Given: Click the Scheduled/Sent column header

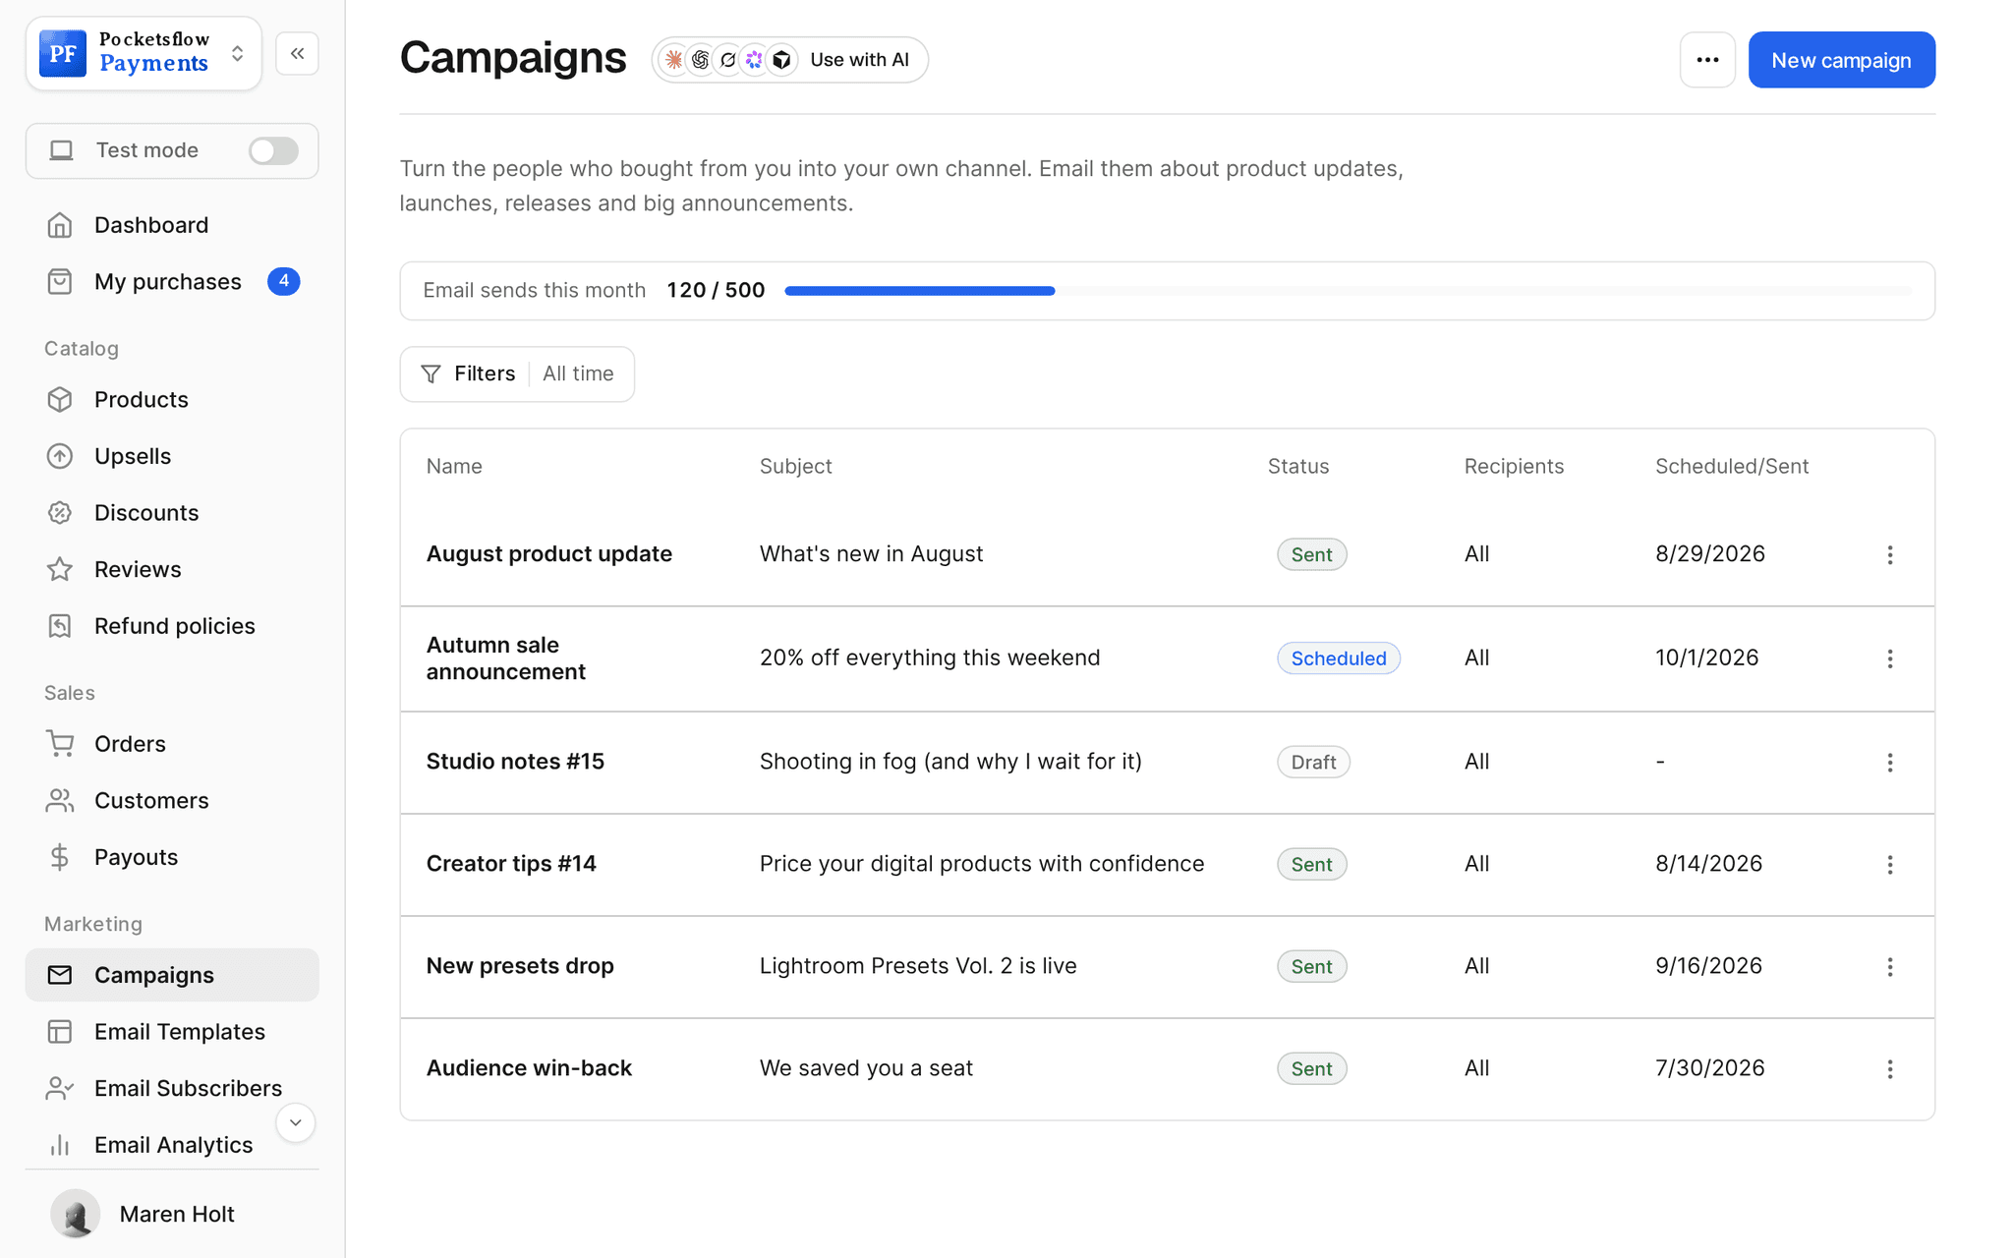Looking at the screenshot, I should (1732, 467).
